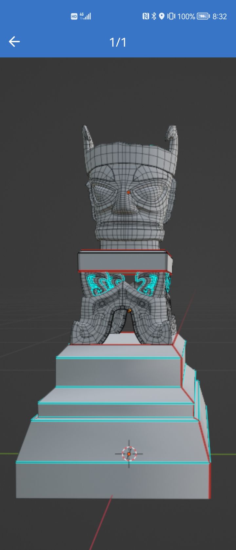Tap the Bluetooth icon in status bar

(154, 16)
